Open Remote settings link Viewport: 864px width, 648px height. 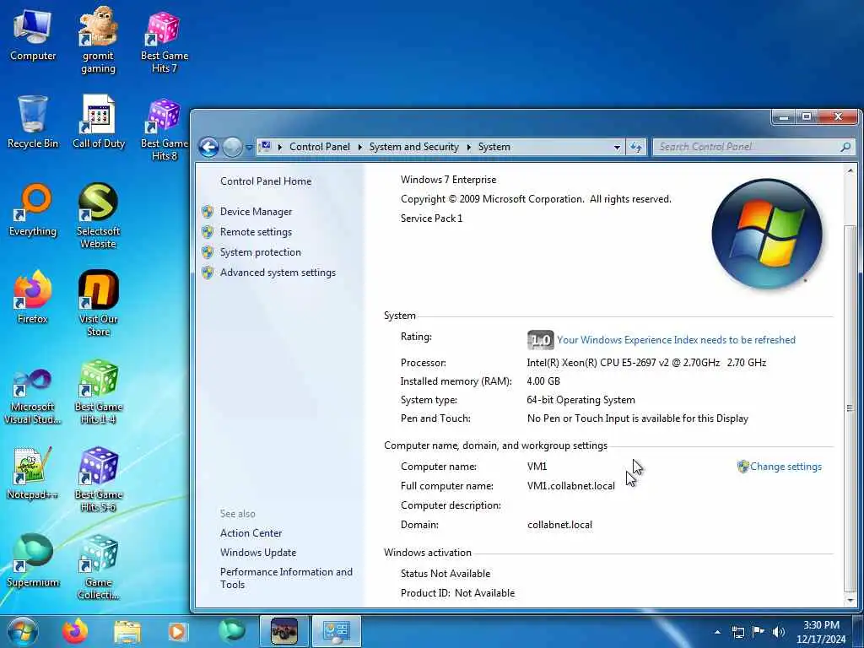tap(256, 232)
